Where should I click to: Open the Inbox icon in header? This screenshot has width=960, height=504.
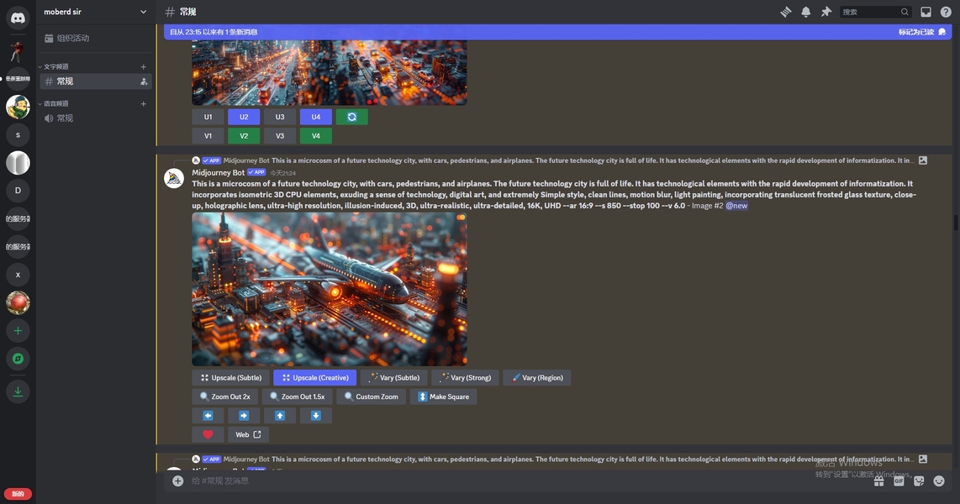point(926,12)
